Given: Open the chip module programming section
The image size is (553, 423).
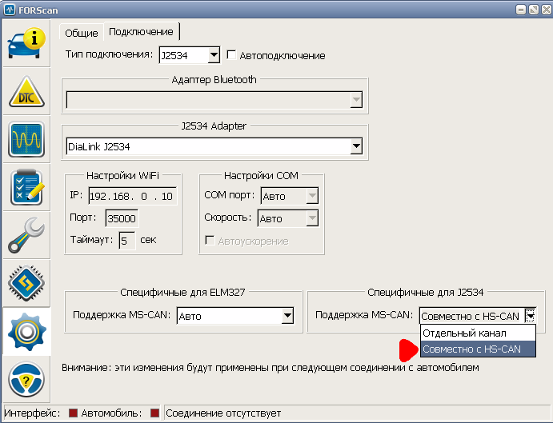Looking at the screenshot, I should tap(26, 284).
